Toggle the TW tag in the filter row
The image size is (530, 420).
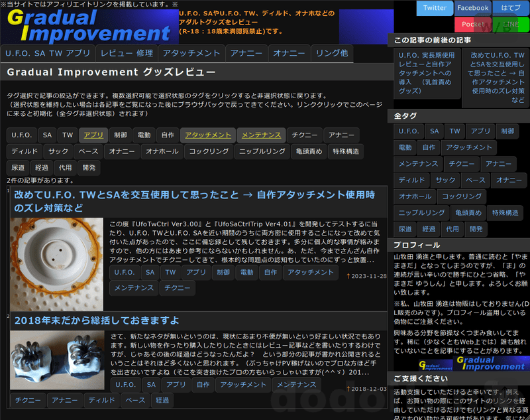click(x=68, y=135)
